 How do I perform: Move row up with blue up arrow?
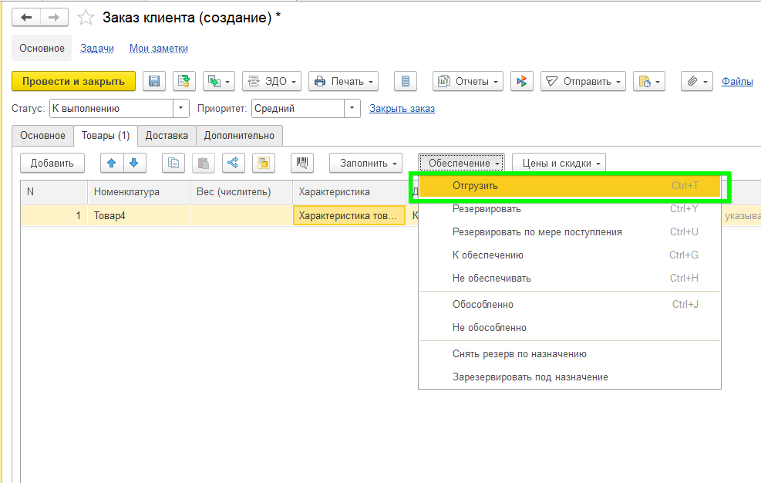pyautogui.click(x=112, y=164)
